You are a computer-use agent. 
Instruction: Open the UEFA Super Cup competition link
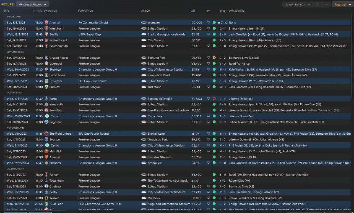[x=90, y=34]
